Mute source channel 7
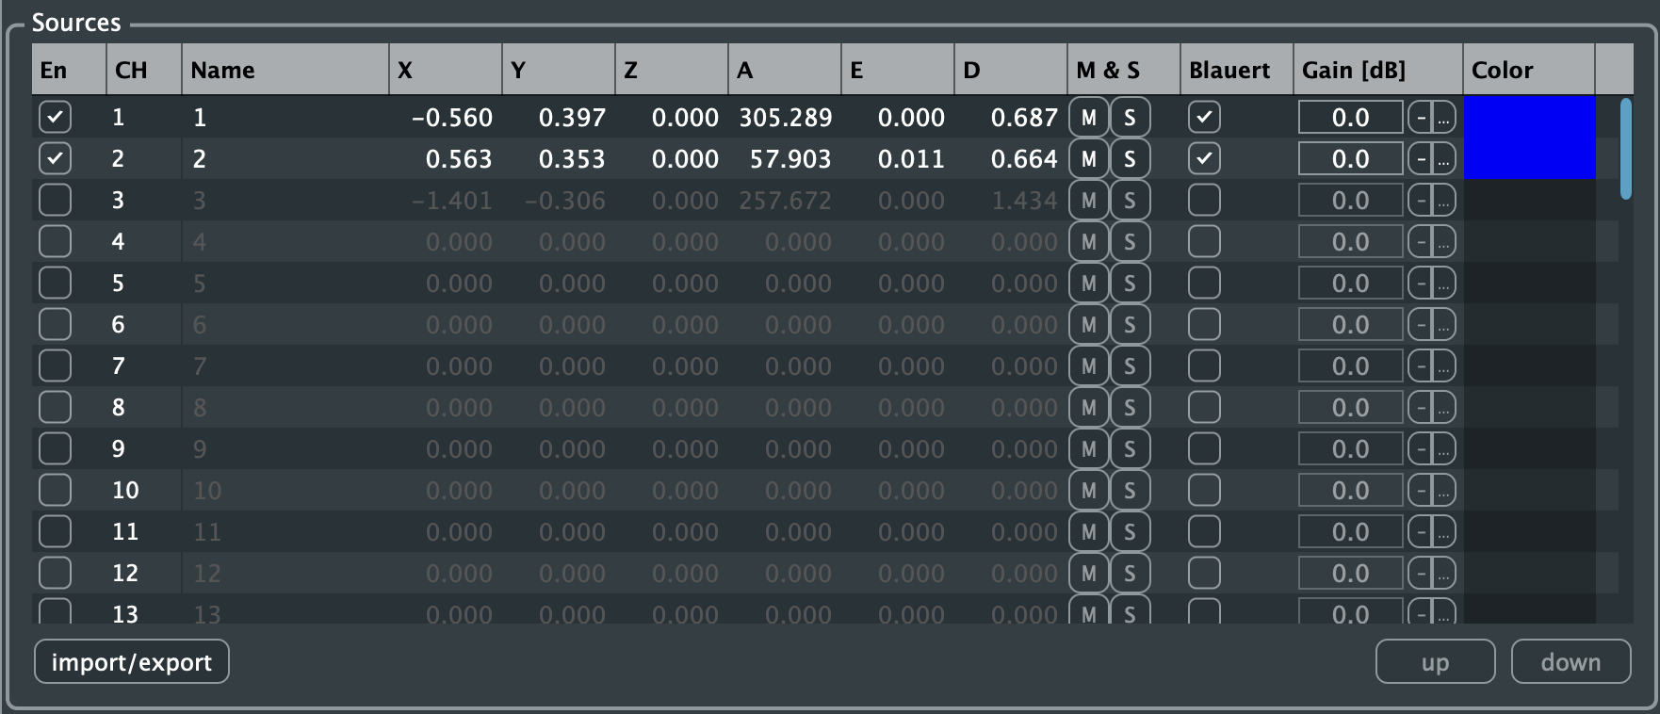This screenshot has width=1660, height=714. pos(1089,366)
